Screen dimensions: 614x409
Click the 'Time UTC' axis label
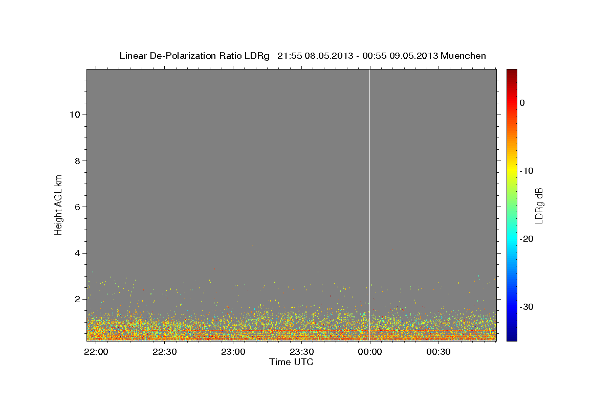[x=291, y=362]
